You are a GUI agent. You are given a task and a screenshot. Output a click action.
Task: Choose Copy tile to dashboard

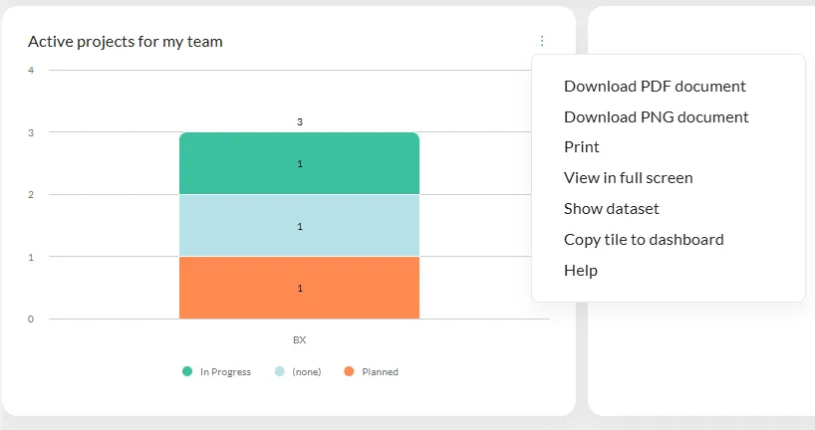tap(644, 240)
